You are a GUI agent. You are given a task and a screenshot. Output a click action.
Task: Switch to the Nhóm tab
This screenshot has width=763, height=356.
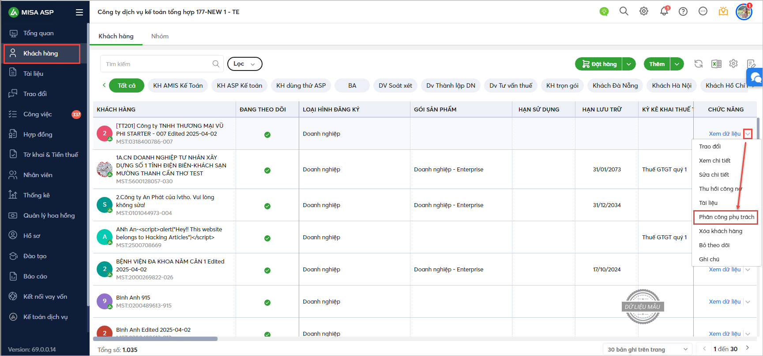pos(160,36)
